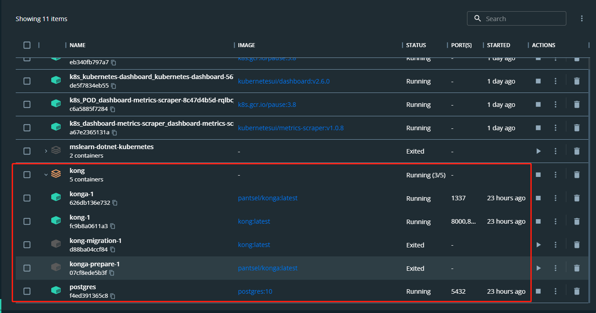Image resolution: width=596 pixels, height=313 pixels.
Task: Copy the konga-1 container ID 626db136e732
Action: [x=115, y=203]
